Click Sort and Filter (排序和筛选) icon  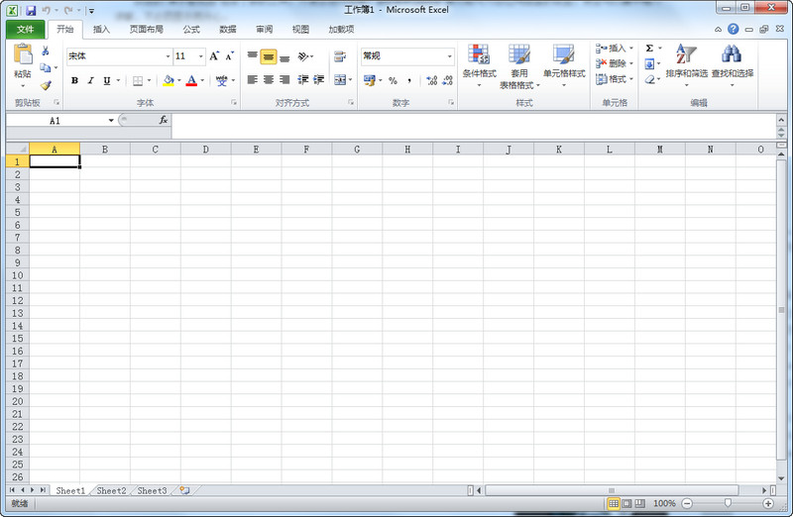coord(686,61)
